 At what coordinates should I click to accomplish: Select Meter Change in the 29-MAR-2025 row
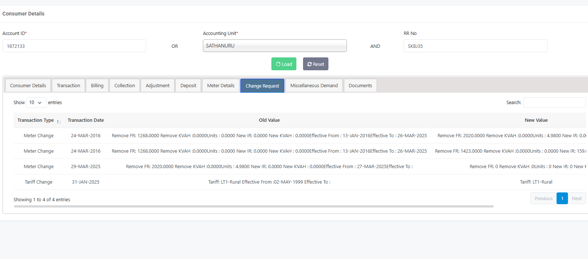(x=39, y=167)
